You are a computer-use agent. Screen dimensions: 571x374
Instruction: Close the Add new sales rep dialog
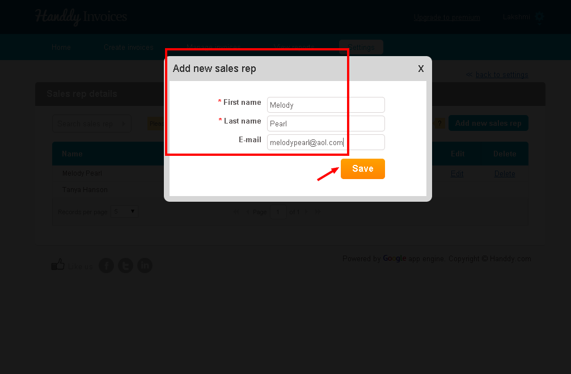click(421, 69)
